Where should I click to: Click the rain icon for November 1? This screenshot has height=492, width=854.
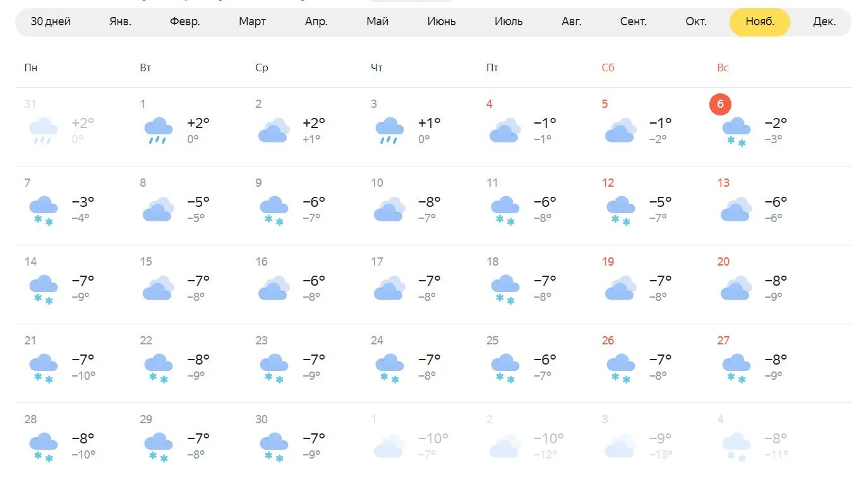[159, 131]
